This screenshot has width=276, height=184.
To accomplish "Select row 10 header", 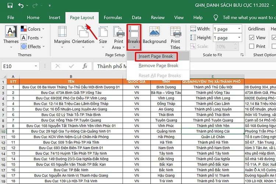I will (3, 131).
